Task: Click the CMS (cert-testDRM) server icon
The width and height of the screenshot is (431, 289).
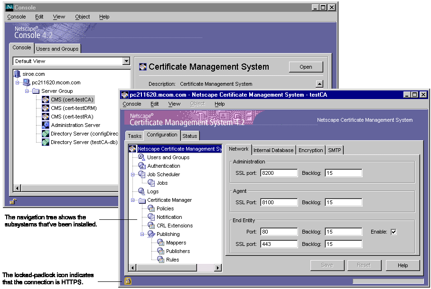Action: [46, 108]
